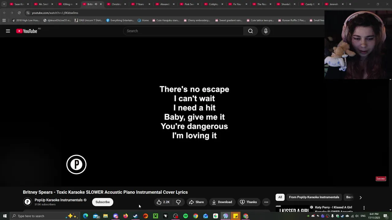
Task: Open options for Katy Perry video
Action: [x=364, y=208]
